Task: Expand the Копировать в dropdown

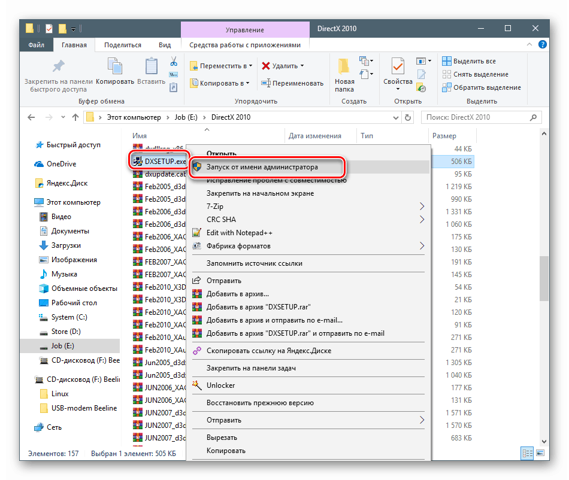Action: pyautogui.click(x=248, y=83)
